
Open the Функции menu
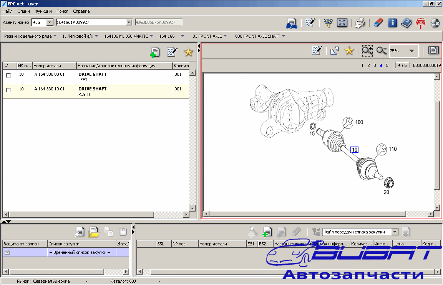(43, 11)
